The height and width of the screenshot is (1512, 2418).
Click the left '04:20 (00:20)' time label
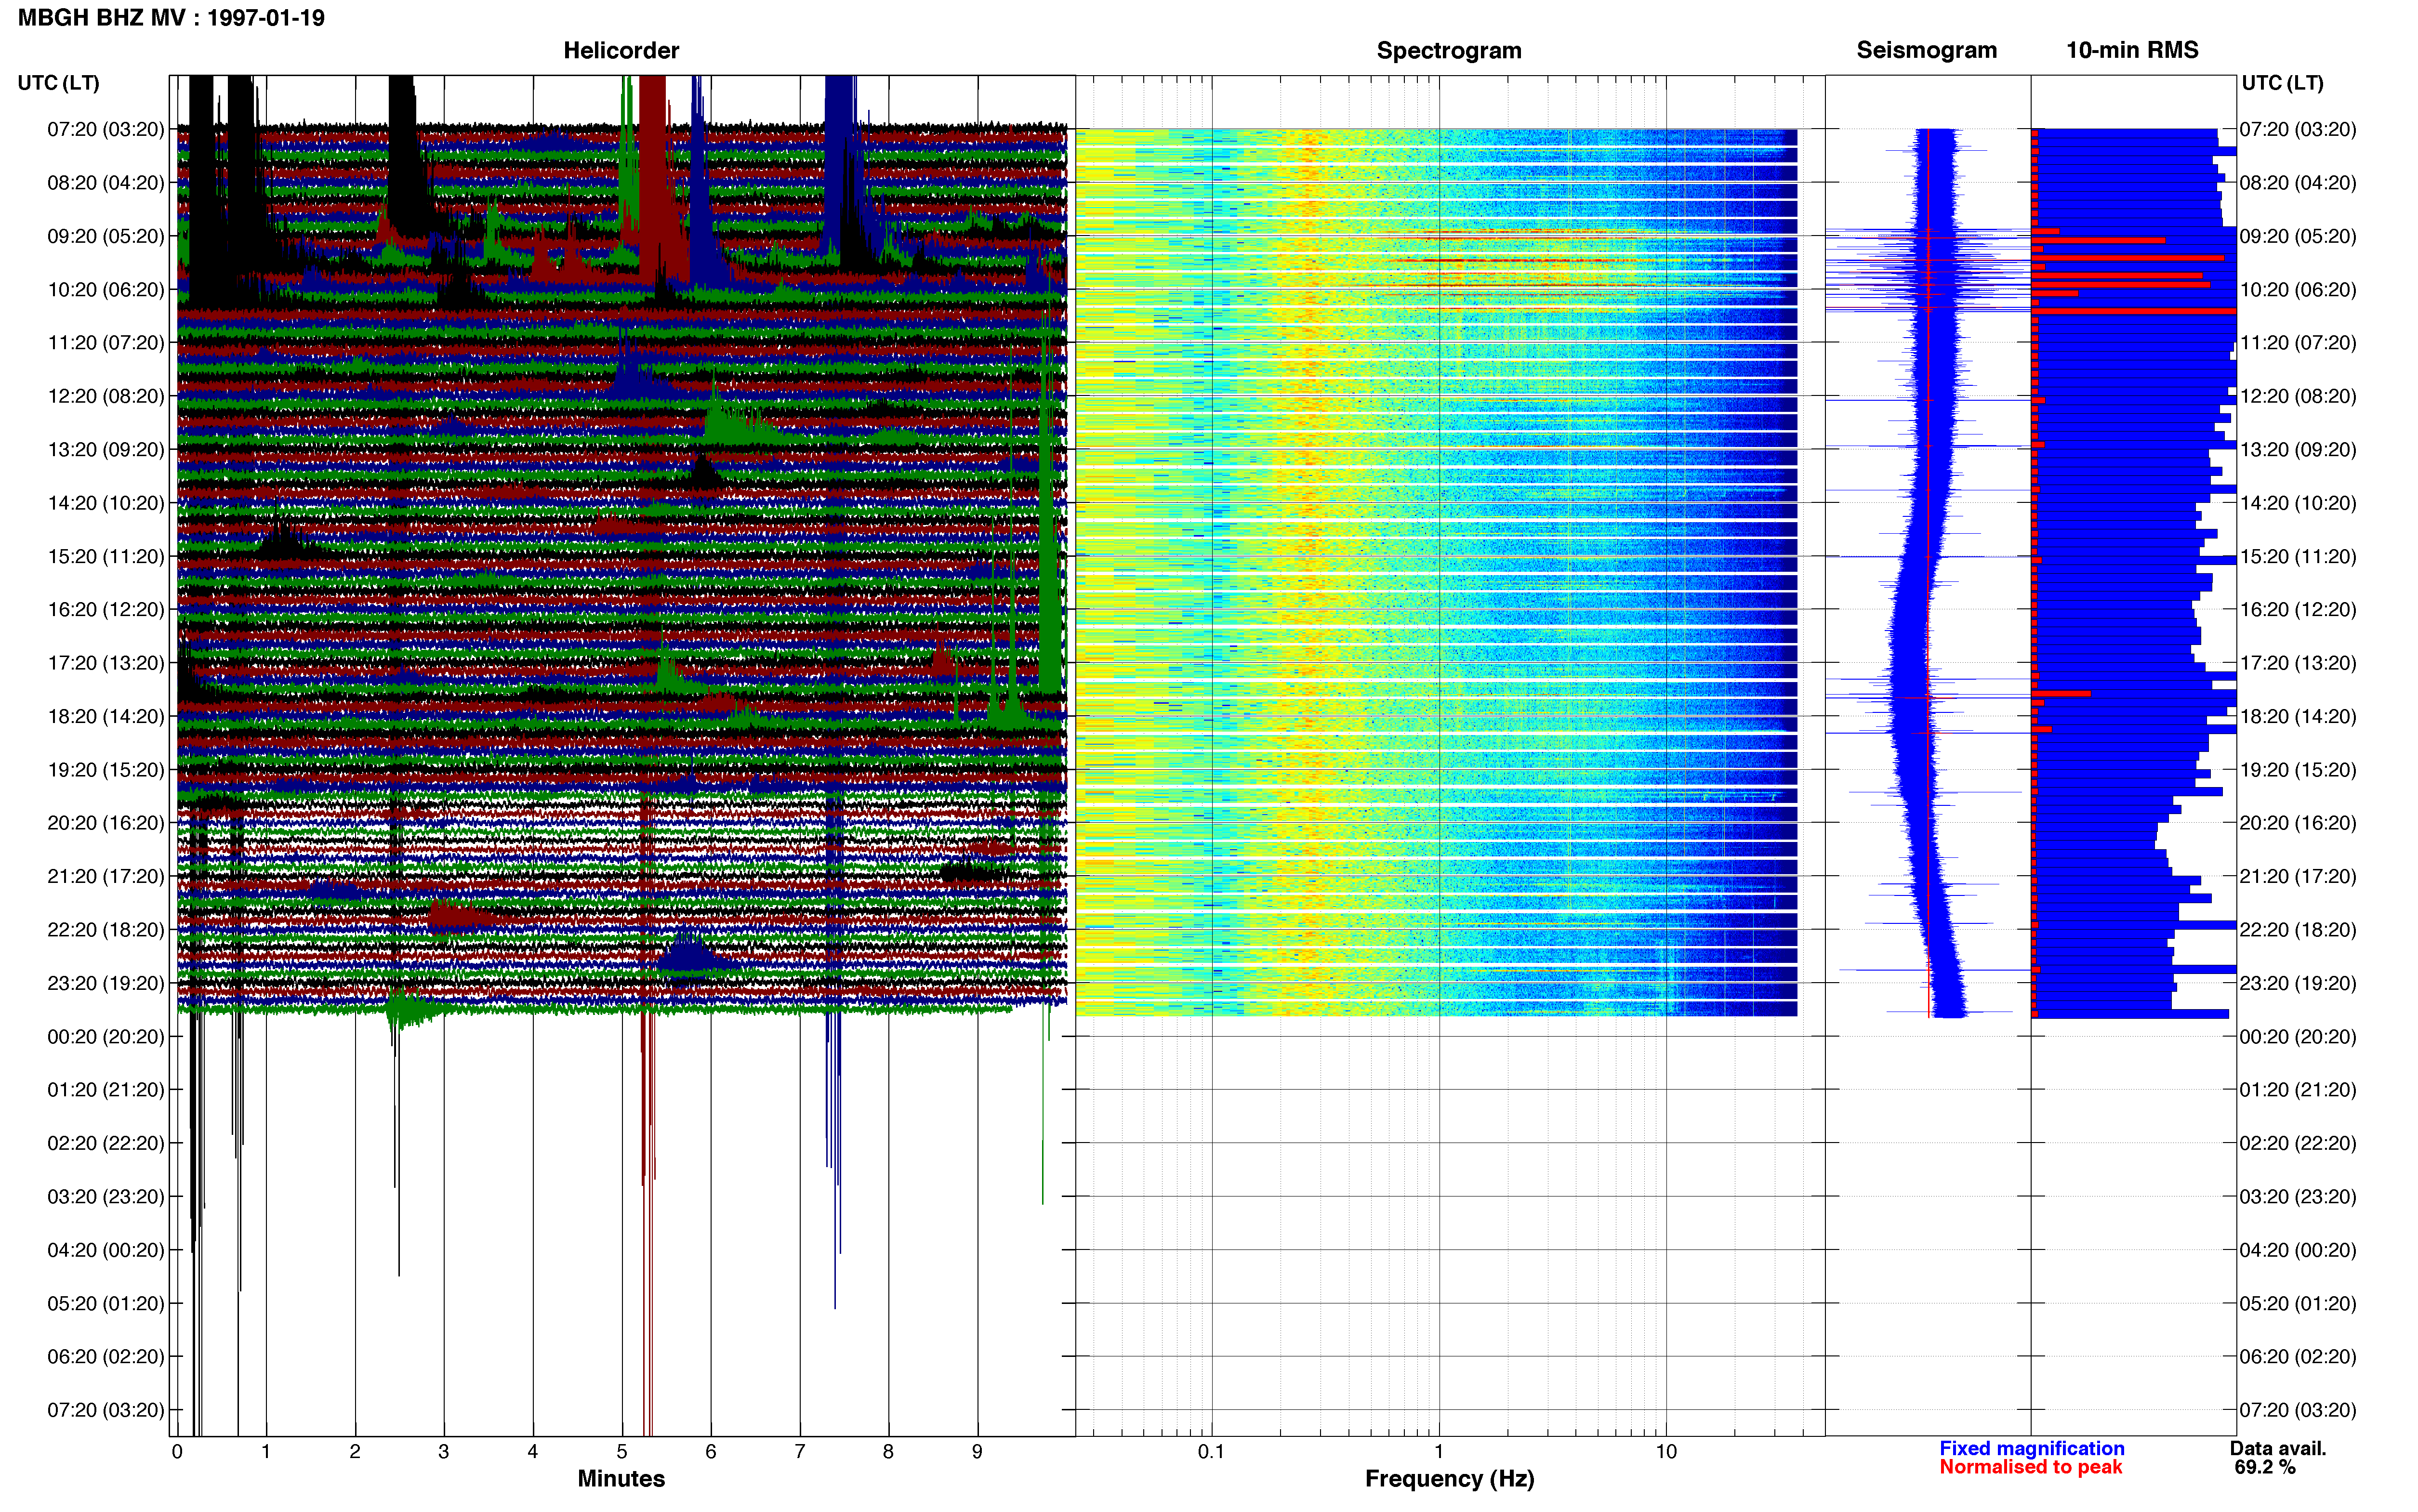pyautogui.click(x=106, y=1250)
